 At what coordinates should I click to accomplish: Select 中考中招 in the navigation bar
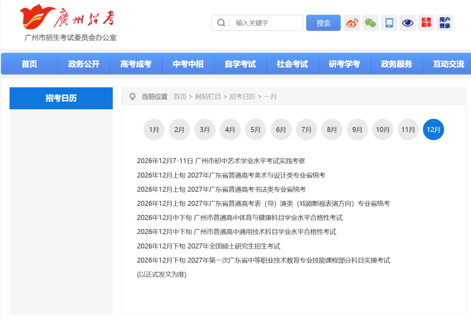pyautogui.click(x=188, y=64)
